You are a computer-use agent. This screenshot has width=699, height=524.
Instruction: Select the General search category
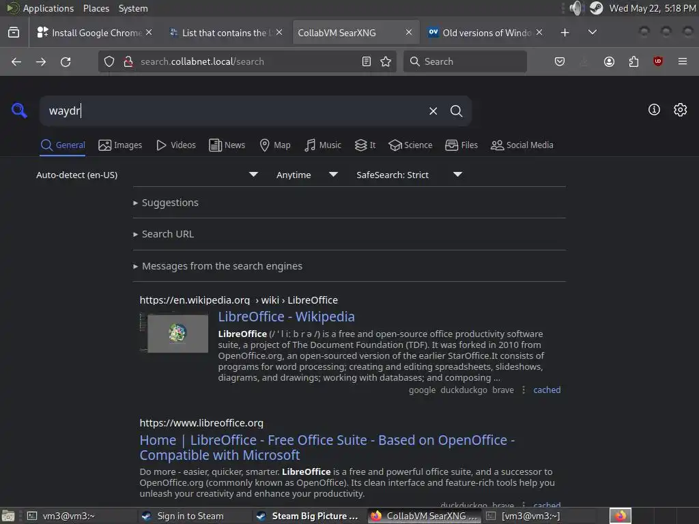click(x=62, y=145)
